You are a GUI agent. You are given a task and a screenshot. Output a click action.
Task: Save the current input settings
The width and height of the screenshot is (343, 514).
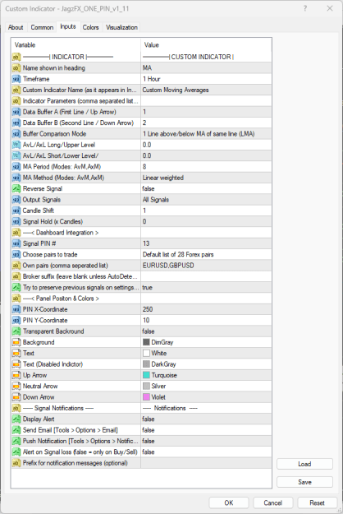pos(304,482)
